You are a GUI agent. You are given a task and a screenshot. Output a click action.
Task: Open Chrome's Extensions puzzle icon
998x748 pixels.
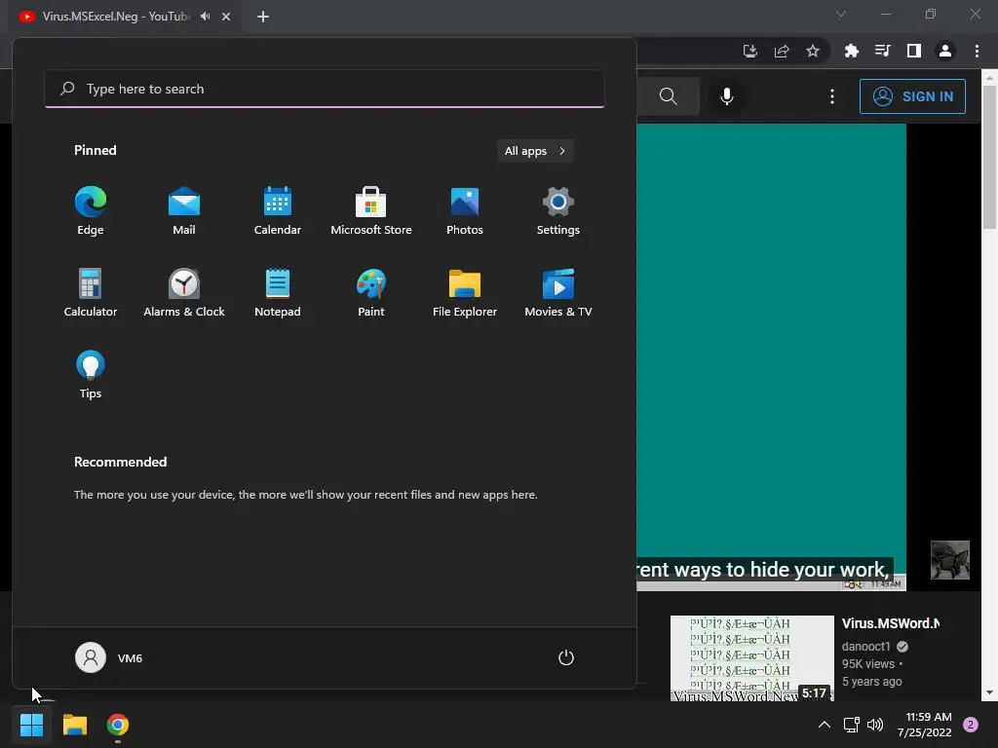(x=852, y=51)
